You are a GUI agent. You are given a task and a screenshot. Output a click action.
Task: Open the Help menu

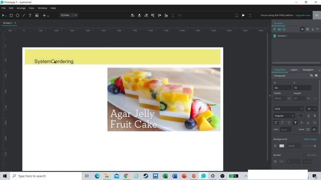pyautogui.click(x=53, y=8)
